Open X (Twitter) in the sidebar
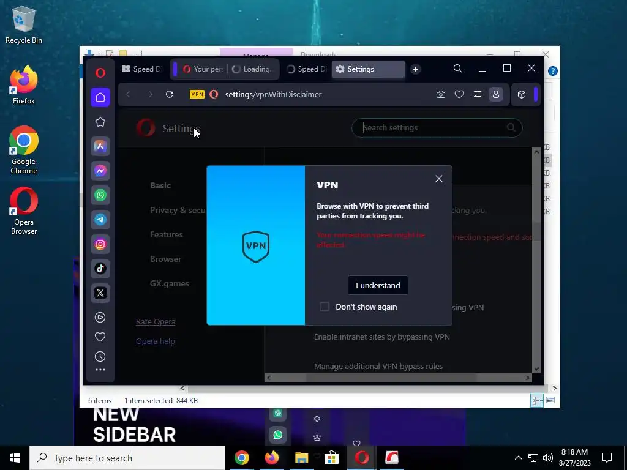This screenshot has height=470, width=627. click(x=100, y=293)
